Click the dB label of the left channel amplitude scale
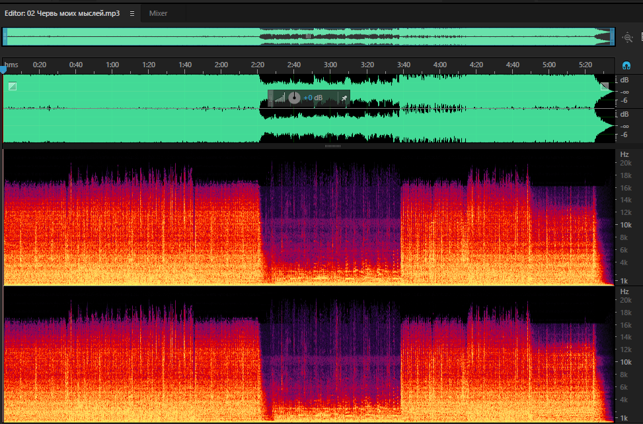Viewport: 643px width, 424px height. point(624,80)
